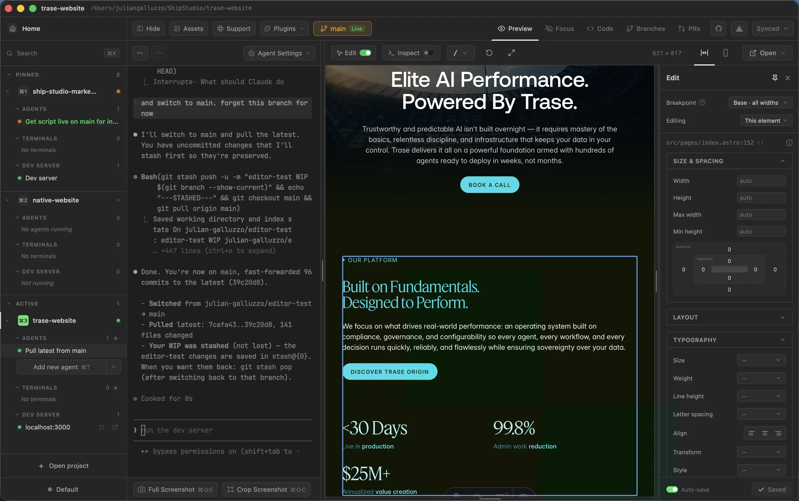
Task: Align text right
Action: (x=778, y=433)
